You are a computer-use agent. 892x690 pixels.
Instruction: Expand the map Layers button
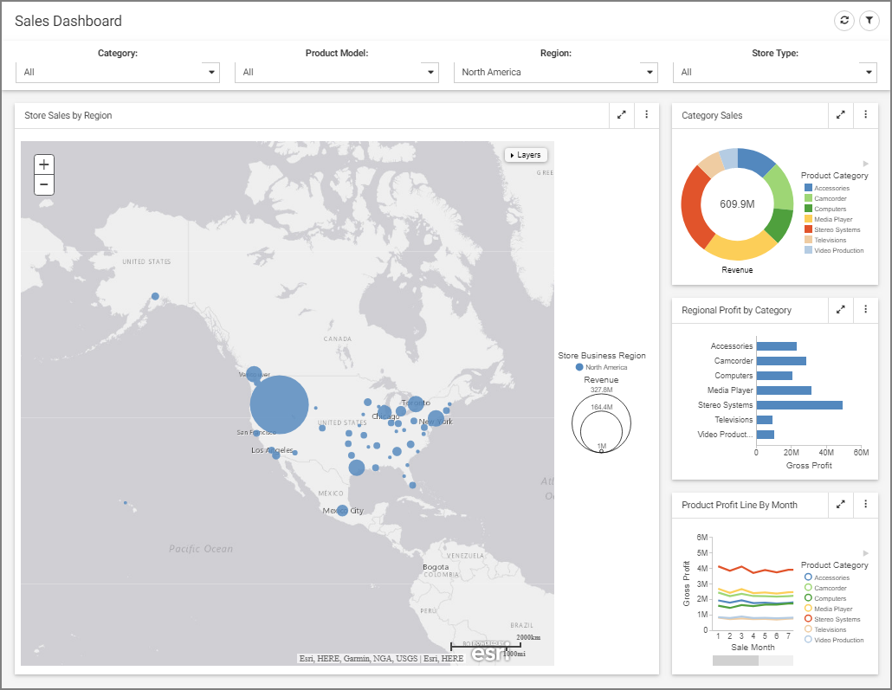point(526,155)
